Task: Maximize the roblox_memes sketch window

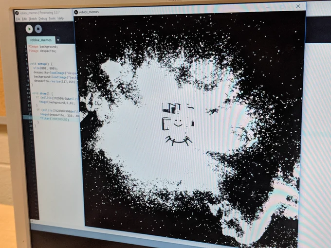Action: [x=282, y=6]
